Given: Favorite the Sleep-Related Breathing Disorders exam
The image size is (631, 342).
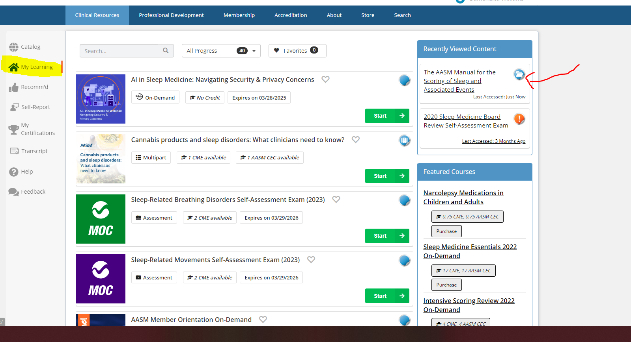Looking at the screenshot, I should point(336,200).
